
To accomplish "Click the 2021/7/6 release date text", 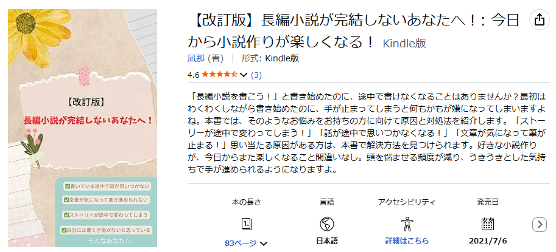I will (488, 241).
